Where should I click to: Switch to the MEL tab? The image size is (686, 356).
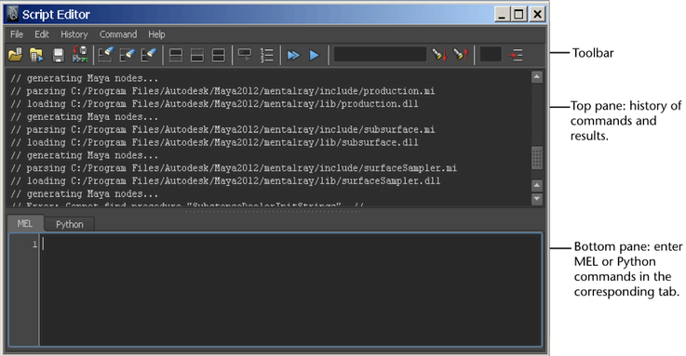[25, 224]
